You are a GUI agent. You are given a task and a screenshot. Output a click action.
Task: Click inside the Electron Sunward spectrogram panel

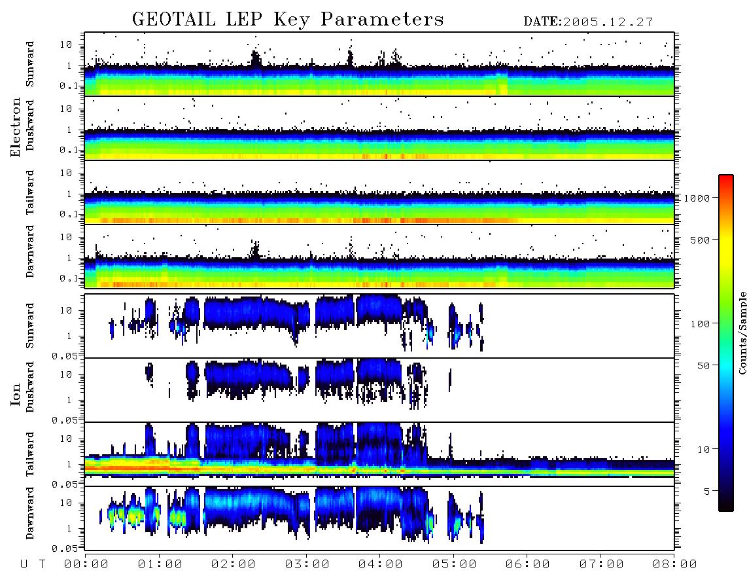tap(379, 64)
